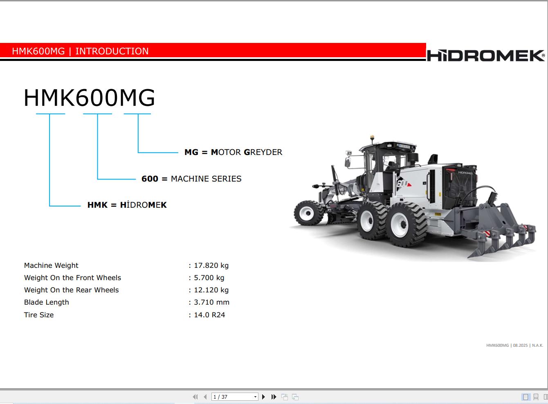Click the 12.120 kg value
Image resolution: width=548 pixels, height=404 pixels.
(211, 290)
